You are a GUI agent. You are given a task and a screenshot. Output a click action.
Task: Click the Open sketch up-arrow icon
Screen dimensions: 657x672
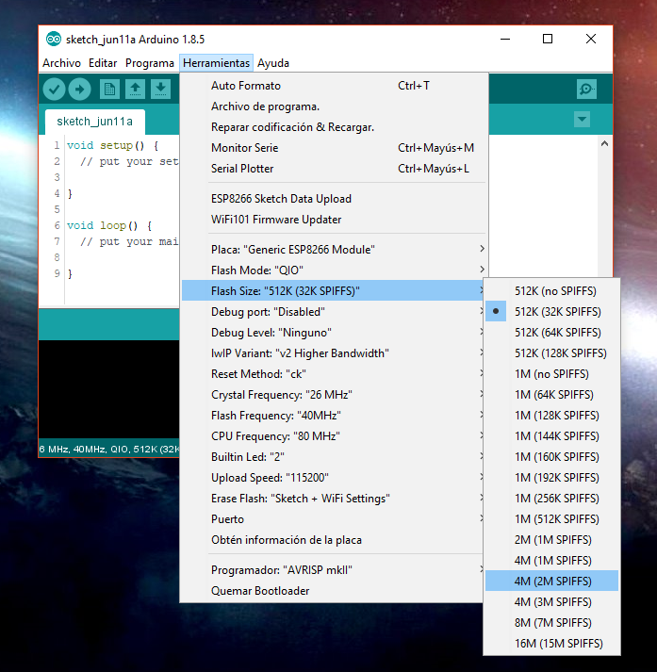(x=135, y=90)
